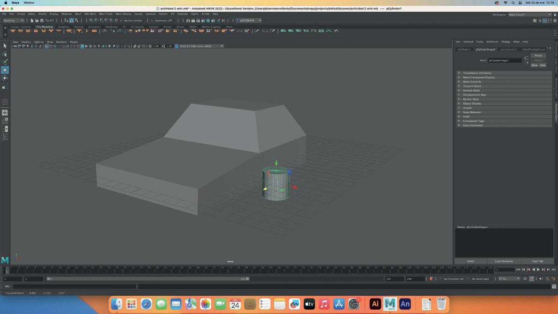
Task: Click the Focus button in Attribute Editor
Action: click(538, 56)
